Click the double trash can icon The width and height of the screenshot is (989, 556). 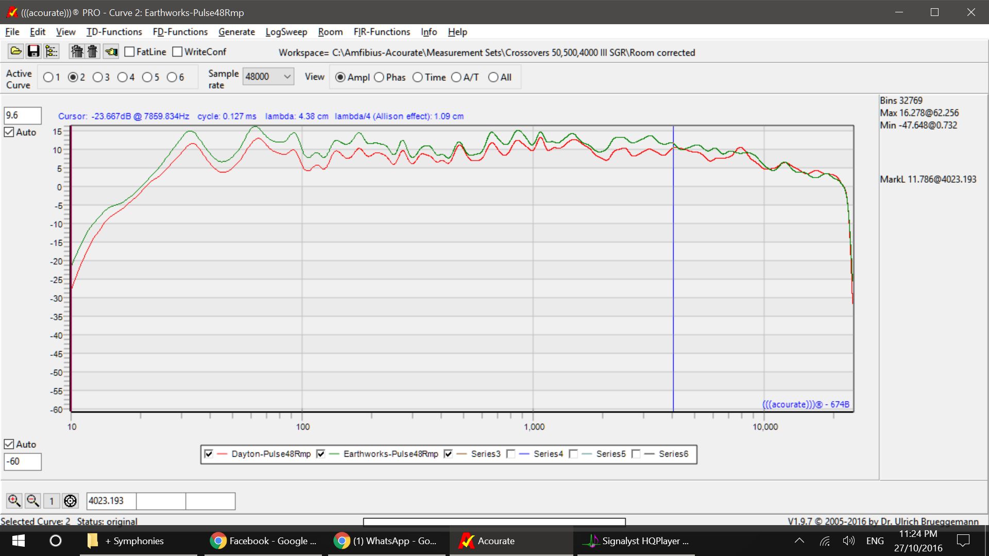click(x=77, y=51)
